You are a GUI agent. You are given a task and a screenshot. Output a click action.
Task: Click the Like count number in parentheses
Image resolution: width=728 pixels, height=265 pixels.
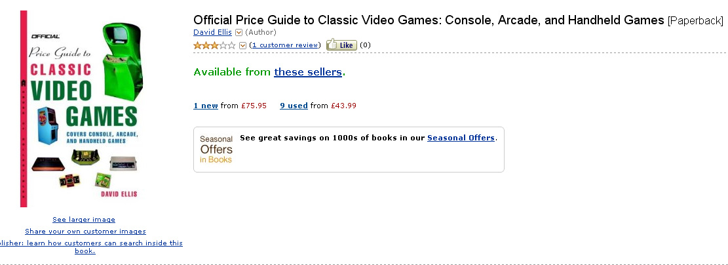[x=365, y=45]
